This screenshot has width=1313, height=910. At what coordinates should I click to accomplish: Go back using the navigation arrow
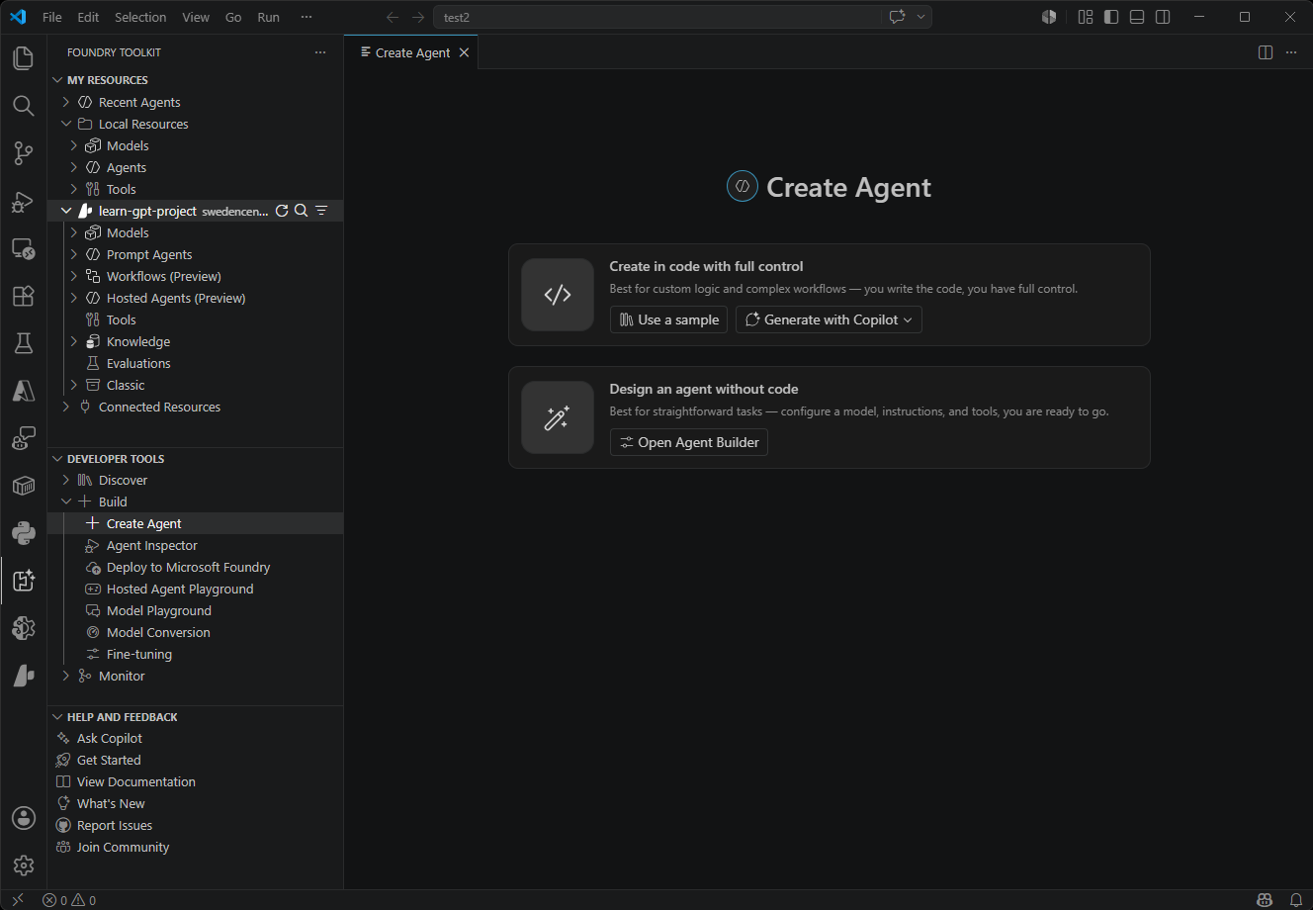(393, 17)
